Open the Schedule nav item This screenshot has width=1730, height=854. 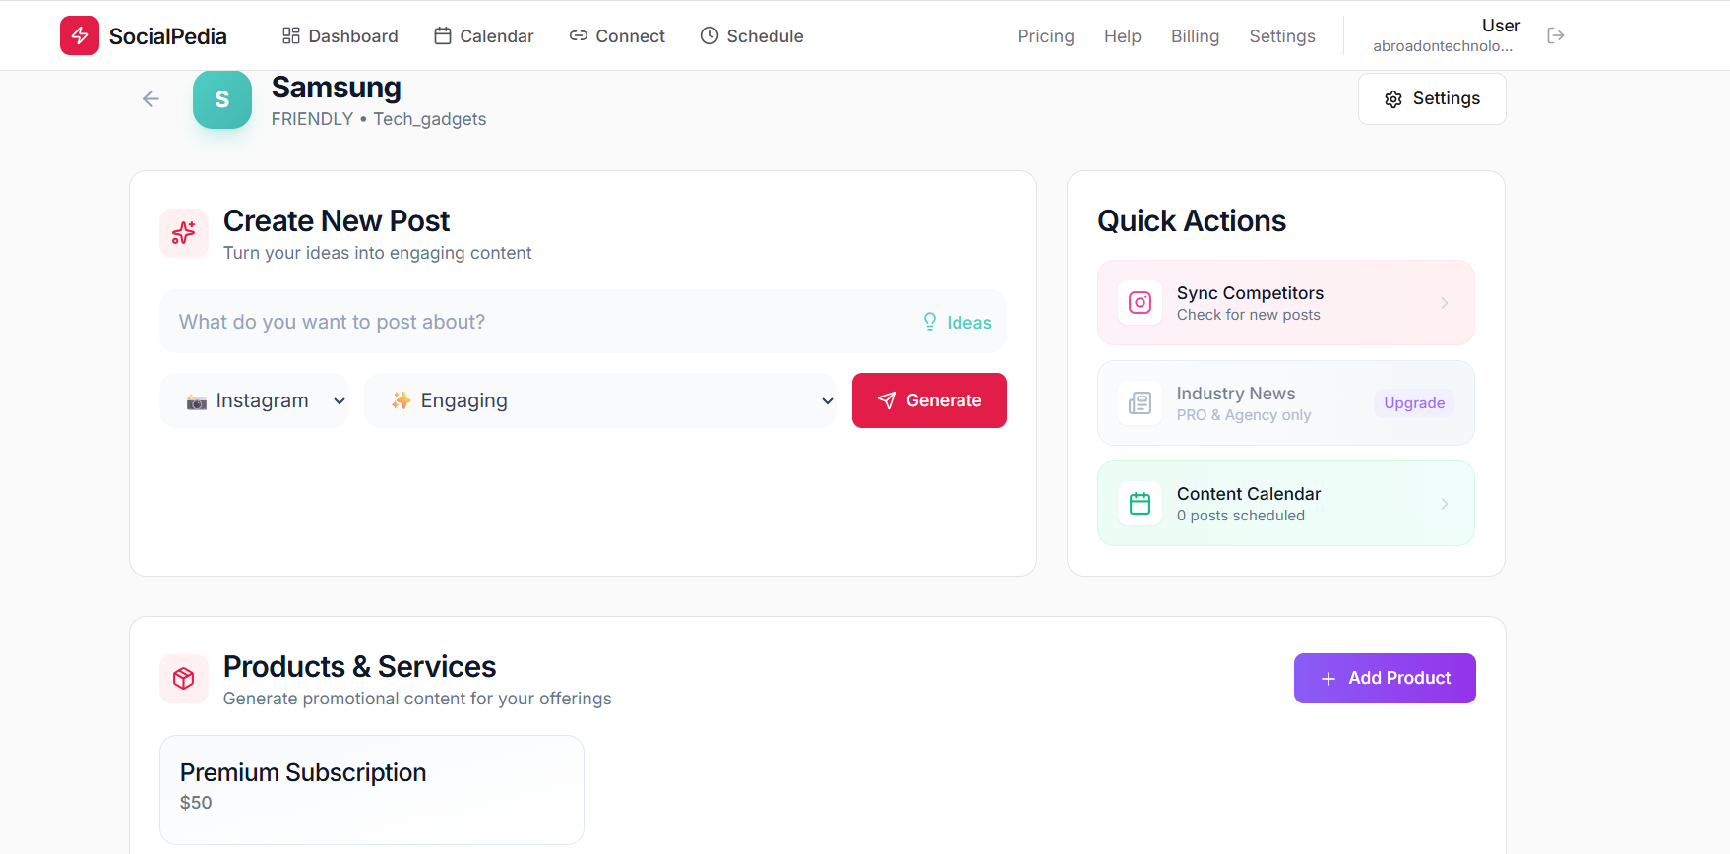[x=752, y=35]
